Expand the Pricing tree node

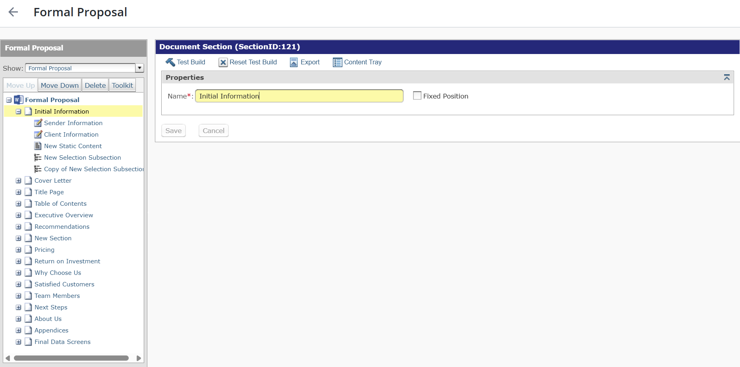(x=18, y=250)
